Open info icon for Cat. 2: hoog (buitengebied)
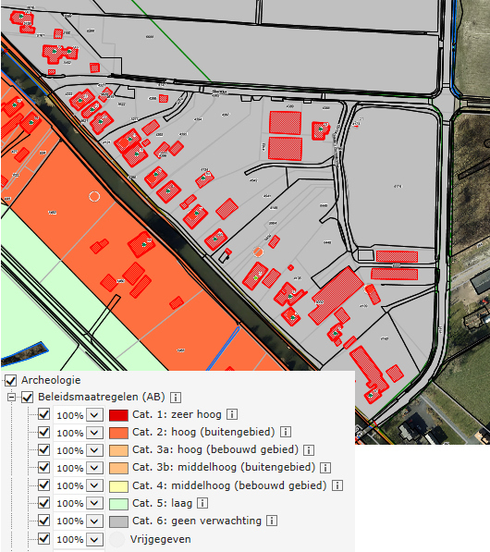The width and height of the screenshot is (490, 552). (x=286, y=432)
